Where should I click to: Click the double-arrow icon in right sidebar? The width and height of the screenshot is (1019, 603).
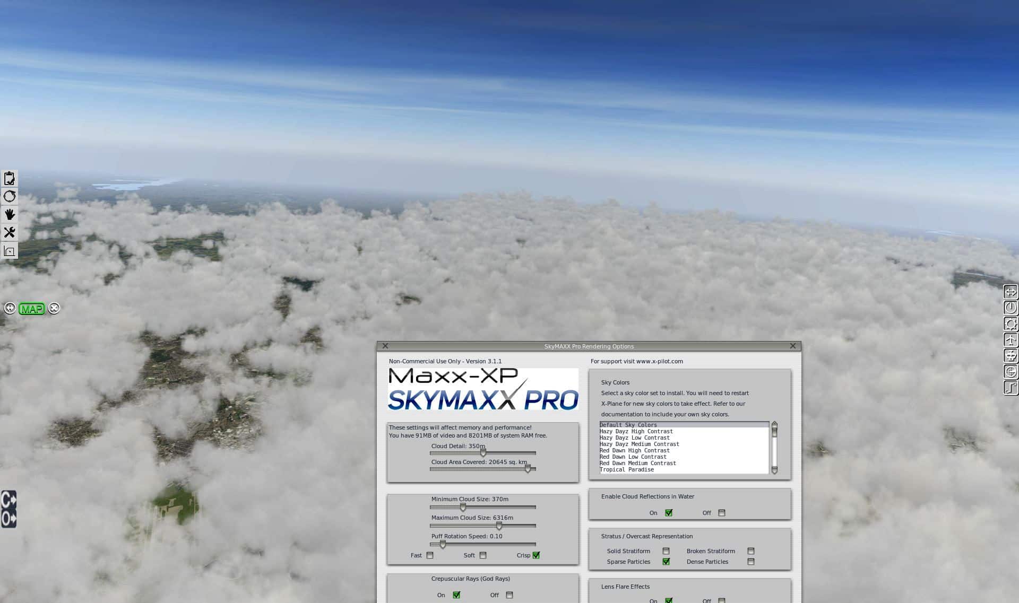1011,292
